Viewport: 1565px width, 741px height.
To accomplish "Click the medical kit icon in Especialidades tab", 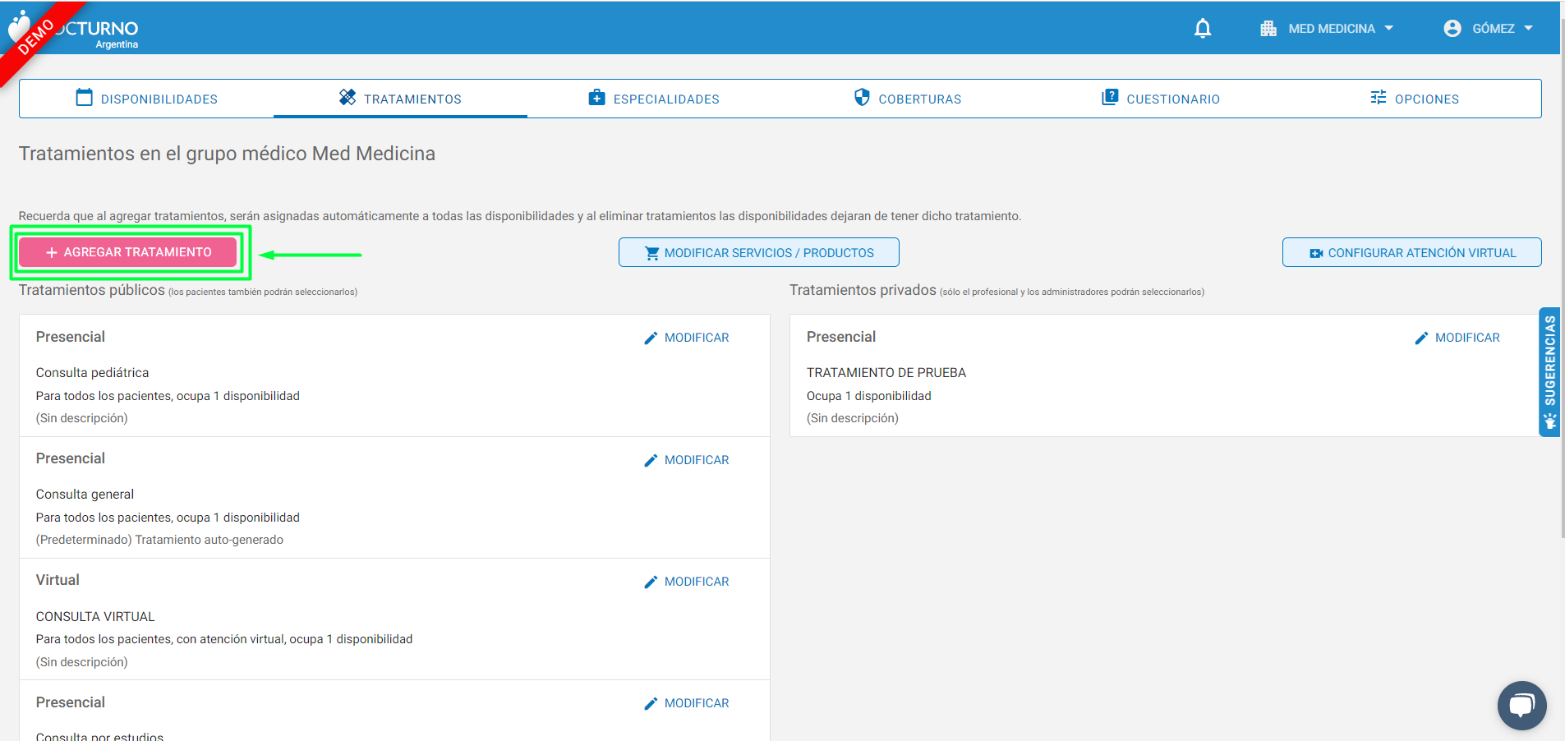I will 597,98.
